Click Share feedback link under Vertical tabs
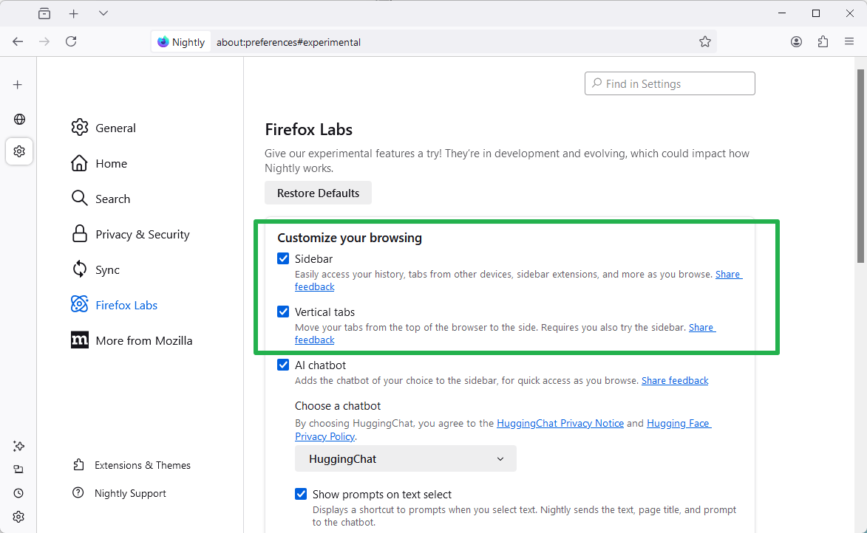The image size is (867, 533). (701, 328)
